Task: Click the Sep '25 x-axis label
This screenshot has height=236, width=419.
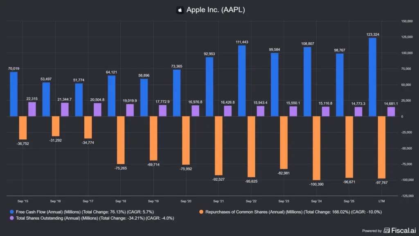Action: click(x=349, y=201)
